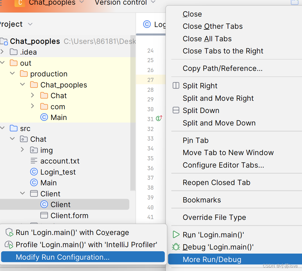Click the Chat_pooples module root icon
Image resolution: width=302 pixels, height=271 pixels.
4,41
